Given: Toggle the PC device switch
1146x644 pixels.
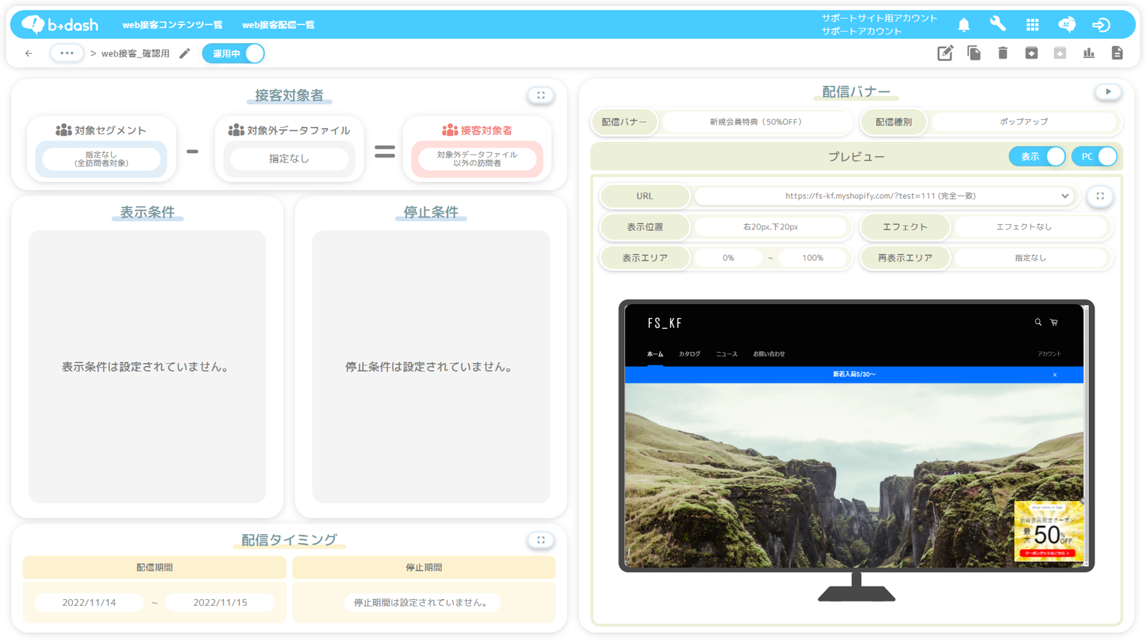Looking at the screenshot, I should (x=1095, y=157).
